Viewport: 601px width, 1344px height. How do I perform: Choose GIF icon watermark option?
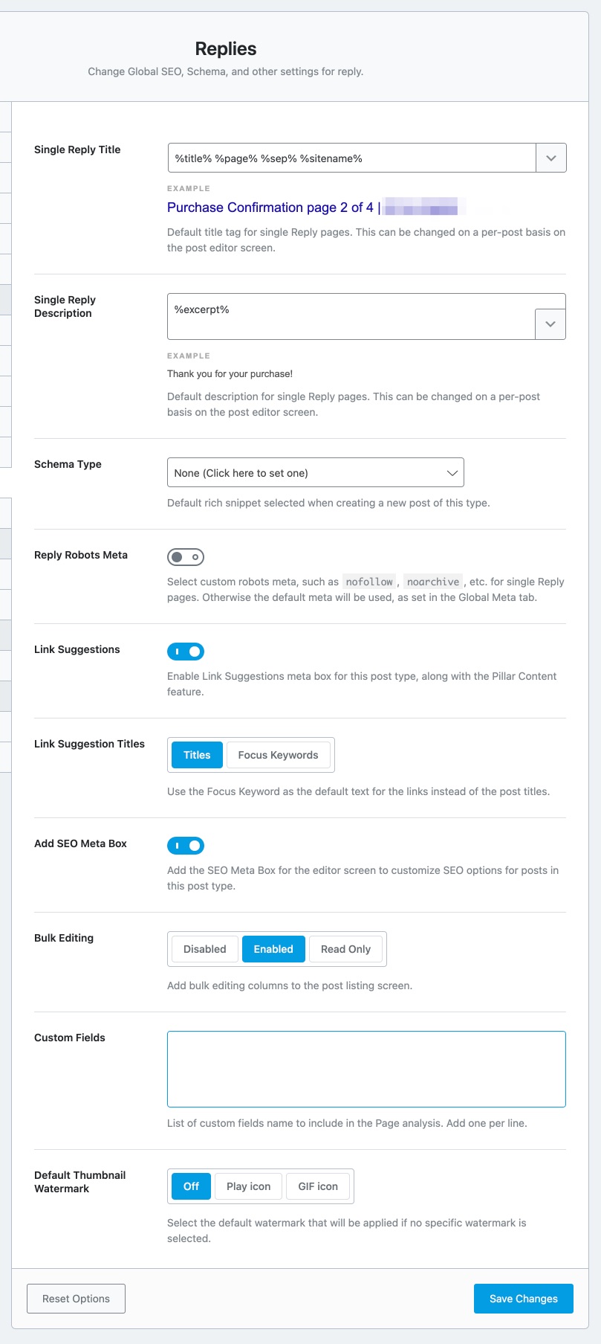pos(318,1186)
